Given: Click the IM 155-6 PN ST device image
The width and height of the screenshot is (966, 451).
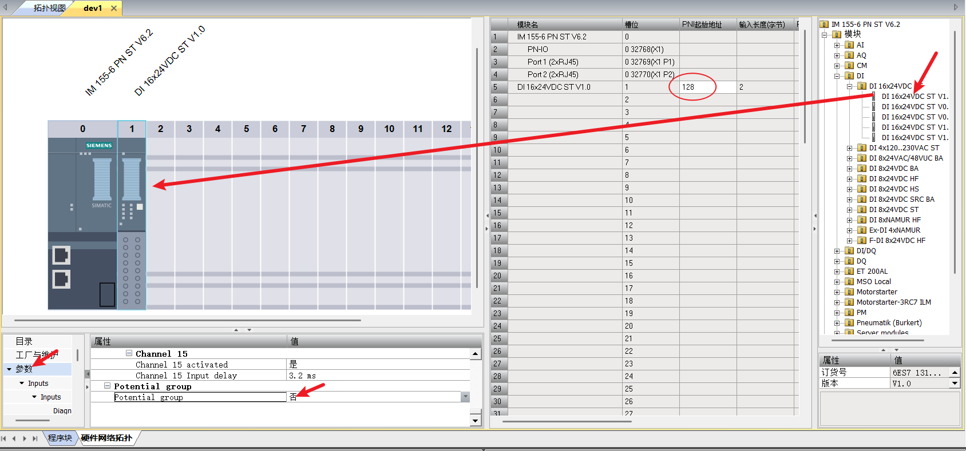Looking at the screenshot, I should (82, 223).
